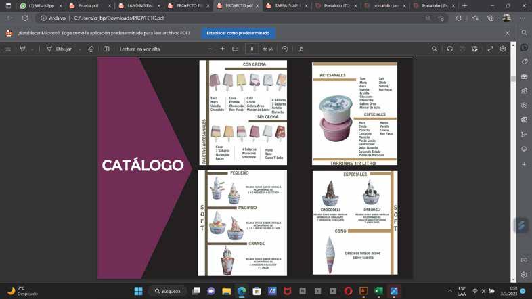This screenshot has height=299, width=532.
Task: Click the save as icon
Action: click(474, 49)
